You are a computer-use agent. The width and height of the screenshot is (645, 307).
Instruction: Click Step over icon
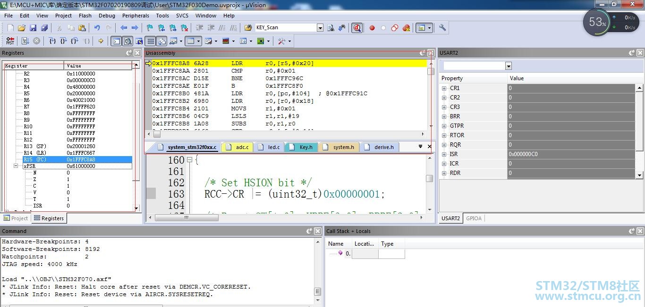coord(63,41)
